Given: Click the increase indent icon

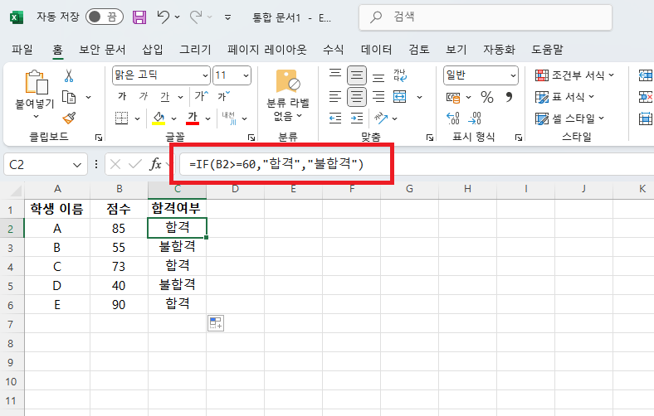Looking at the screenshot, I should [x=357, y=119].
